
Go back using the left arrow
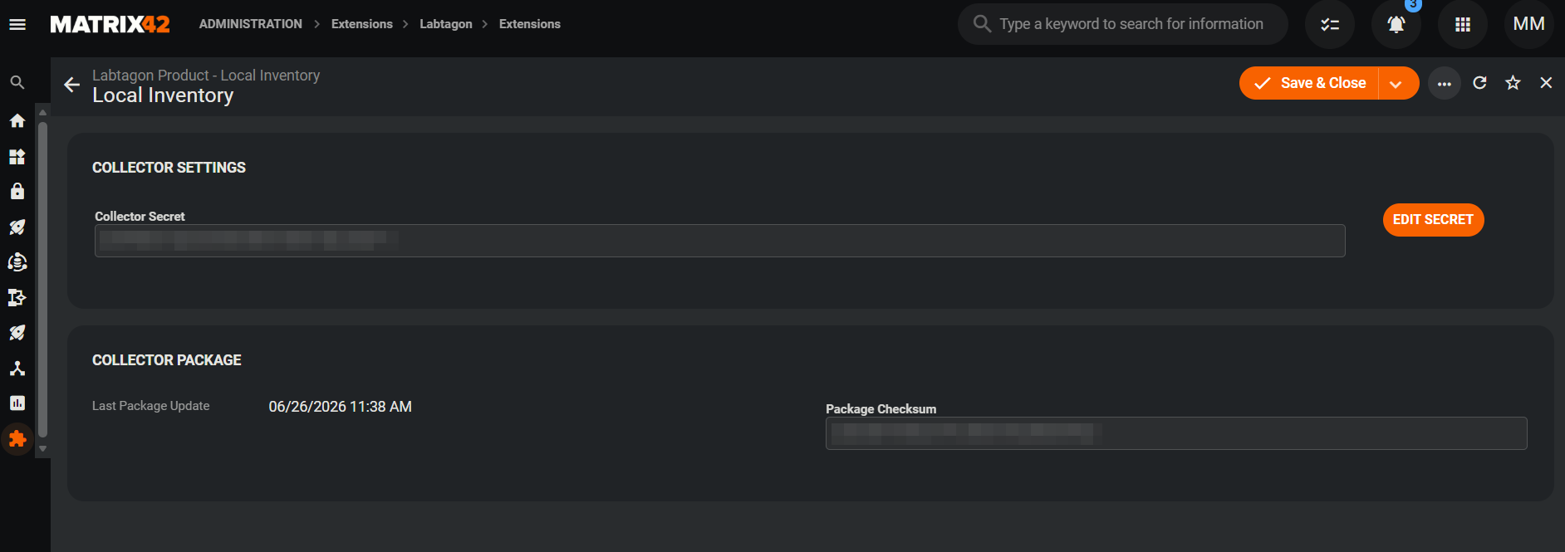point(72,85)
